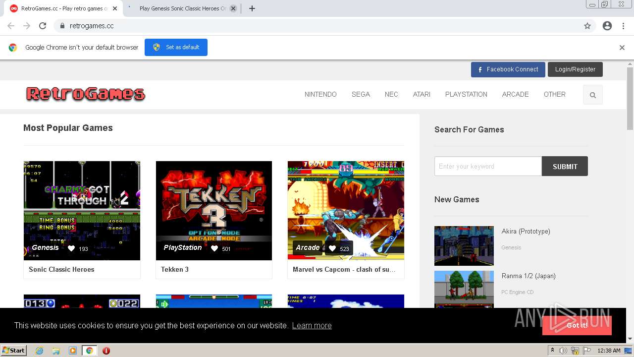Click the browser forward arrow

point(27,26)
